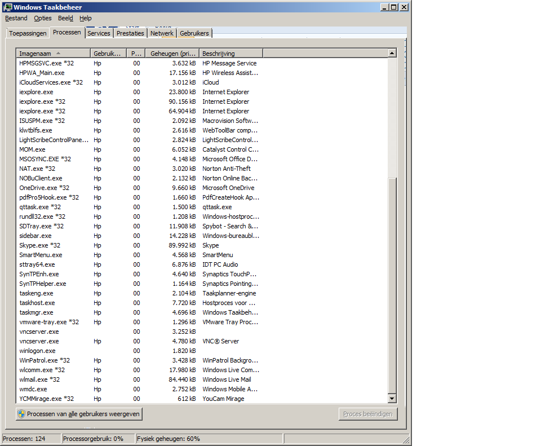Sort by Geheugen (pri... column header
Image resolution: width=541 pixels, height=446 pixels.
[x=172, y=54]
